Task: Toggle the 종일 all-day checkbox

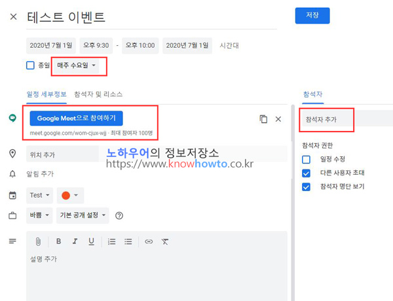Action: (30, 65)
